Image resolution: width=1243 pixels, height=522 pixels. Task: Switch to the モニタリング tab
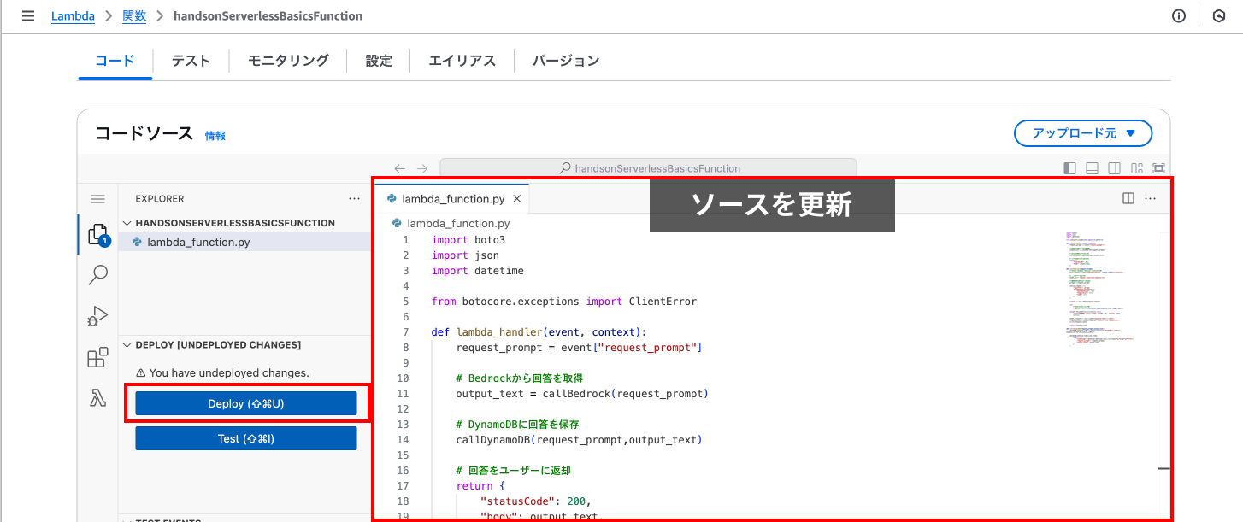tap(288, 61)
